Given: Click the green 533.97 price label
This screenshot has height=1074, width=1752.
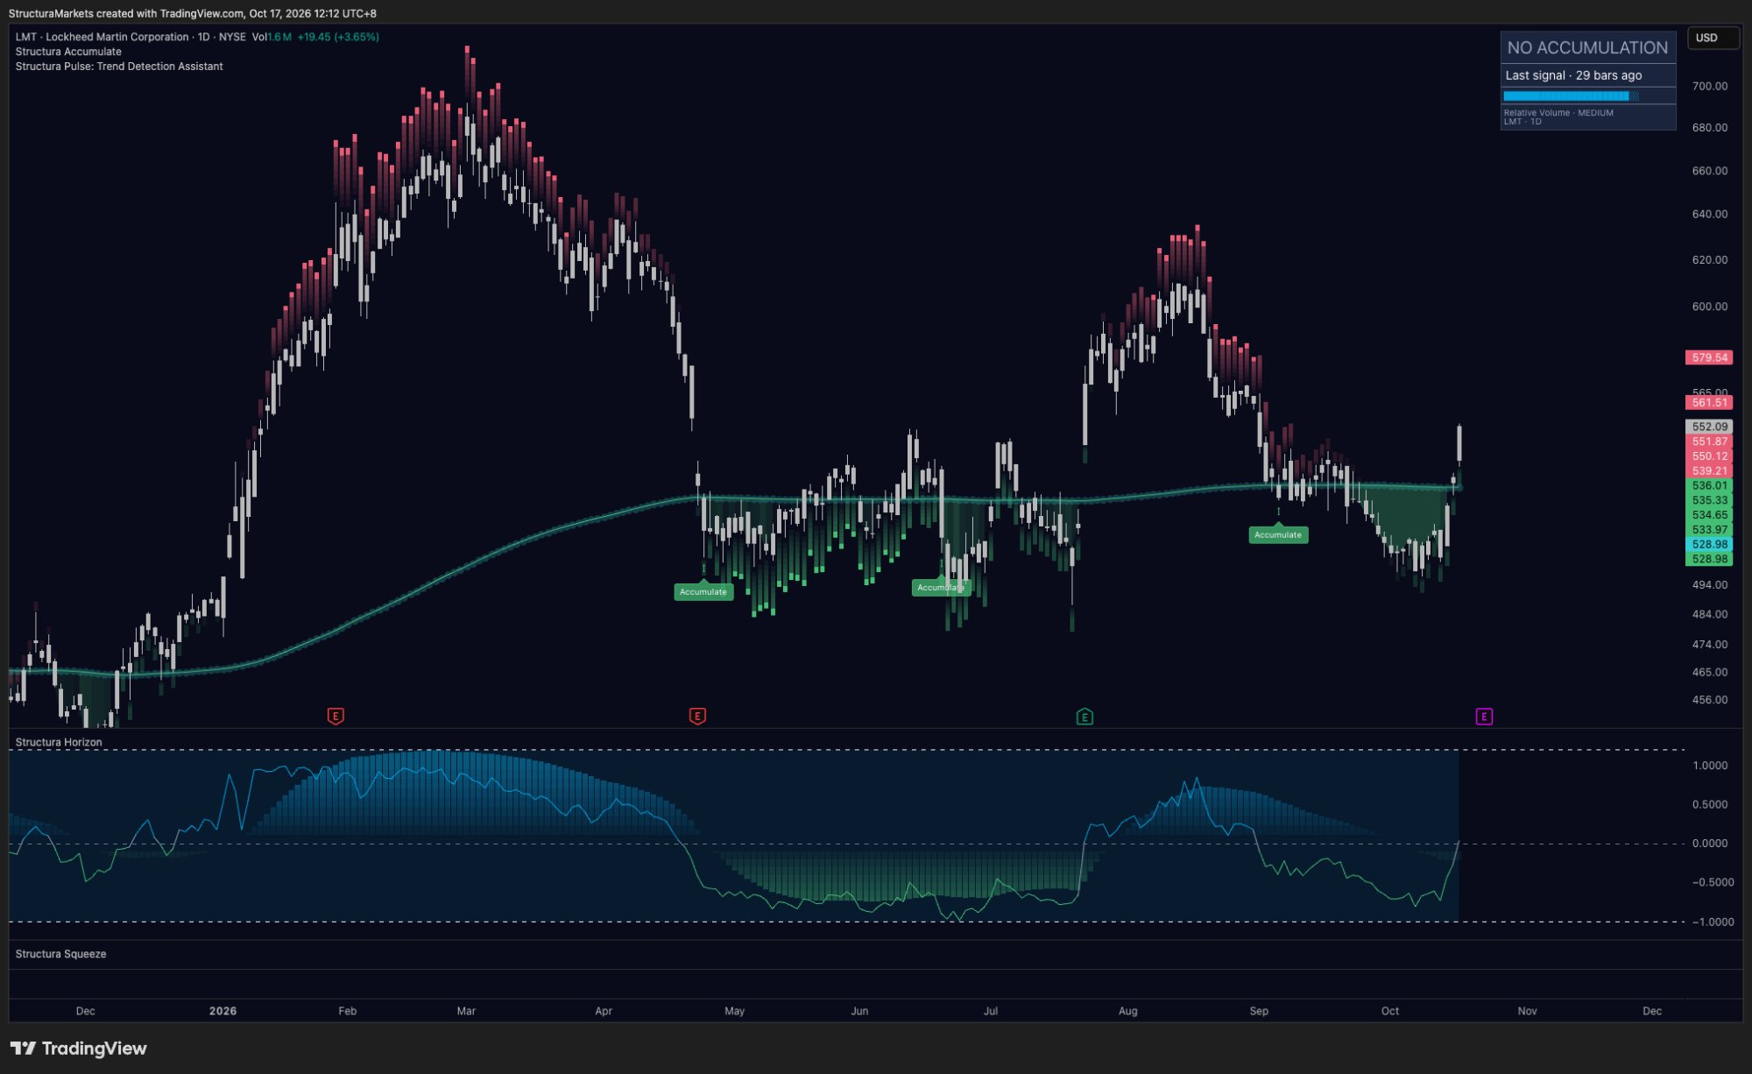Looking at the screenshot, I should pyautogui.click(x=1709, y=529).
